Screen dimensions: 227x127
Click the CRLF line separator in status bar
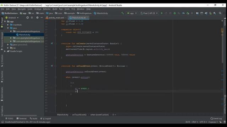pos(195,122)
